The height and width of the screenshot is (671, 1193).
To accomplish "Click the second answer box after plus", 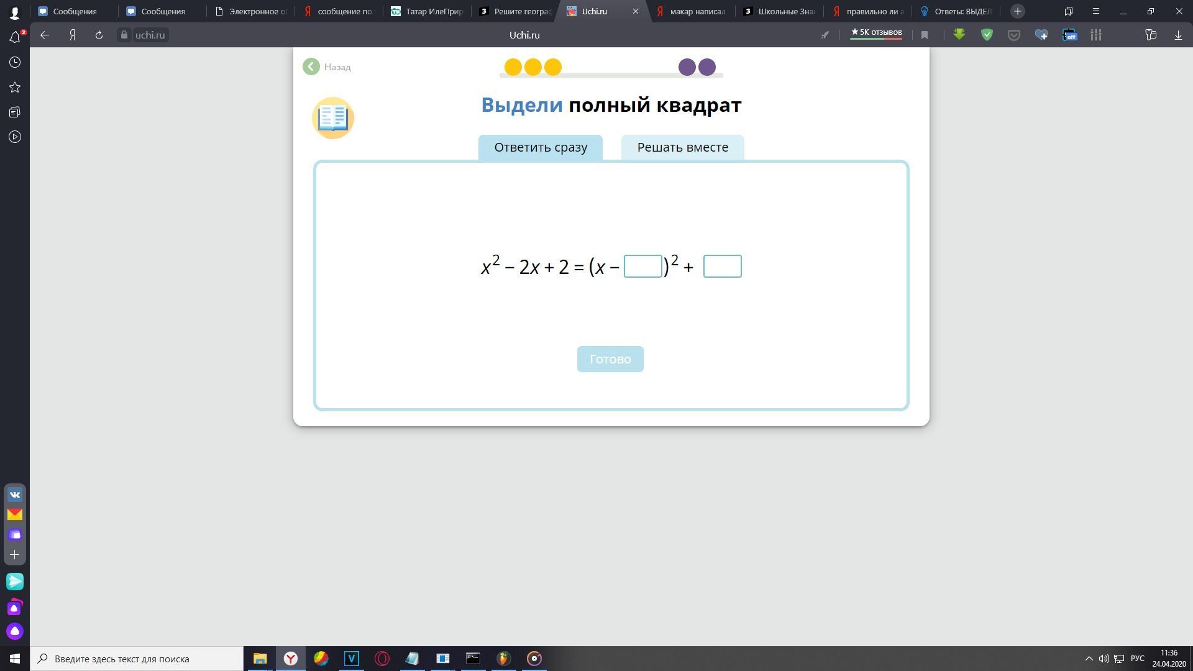I will click(x=722, y=267).
